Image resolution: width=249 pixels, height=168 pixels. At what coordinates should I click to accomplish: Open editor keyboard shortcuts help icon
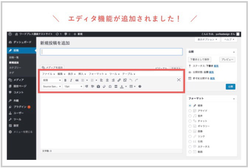[x=140, y=87]
